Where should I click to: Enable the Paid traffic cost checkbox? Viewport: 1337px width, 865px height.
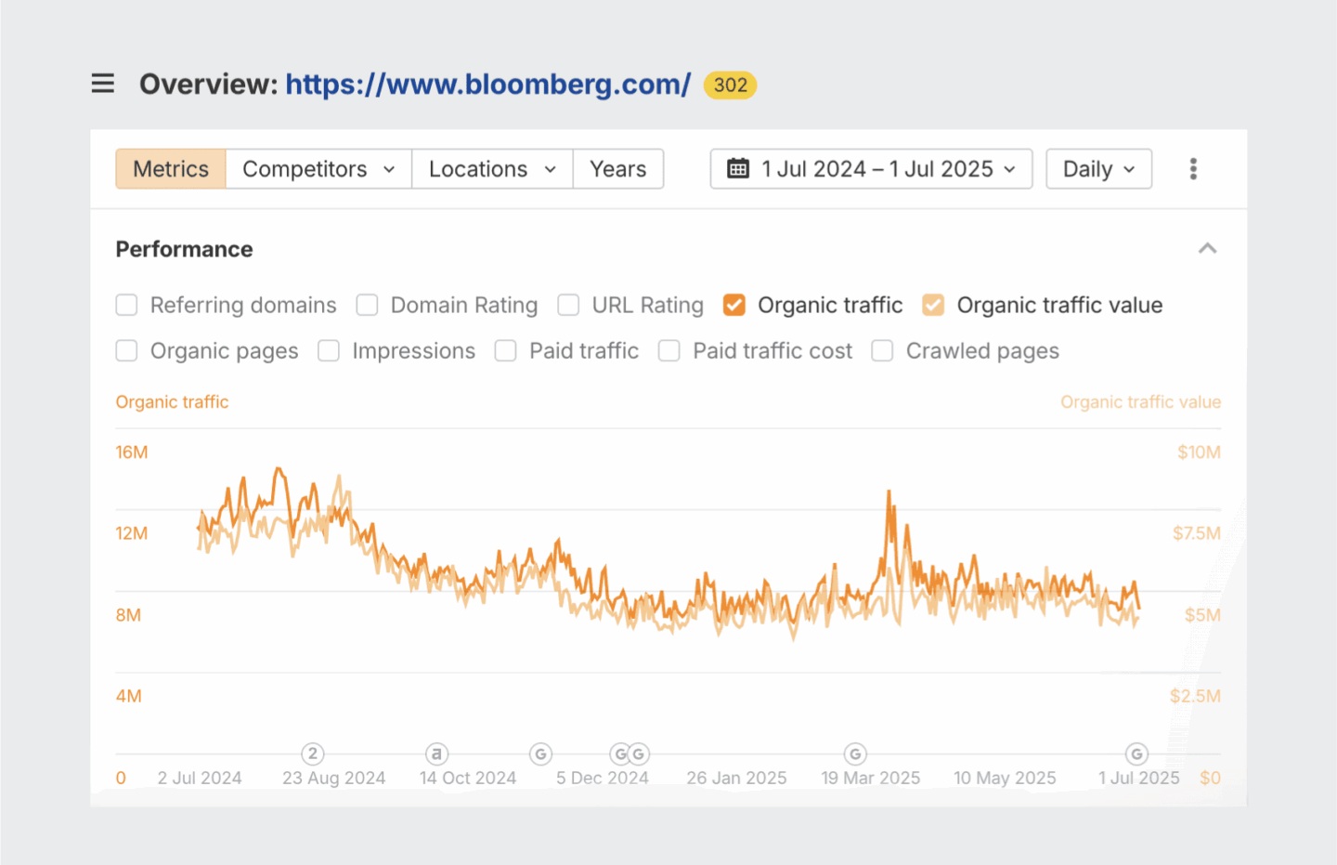[x=668, y=350]
